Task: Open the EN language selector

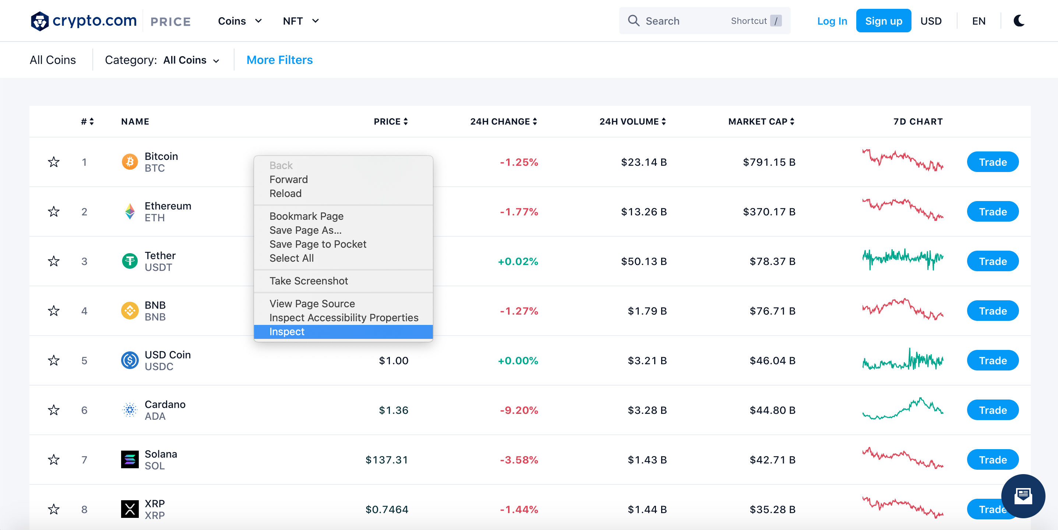Action: [x=979, y=21]
